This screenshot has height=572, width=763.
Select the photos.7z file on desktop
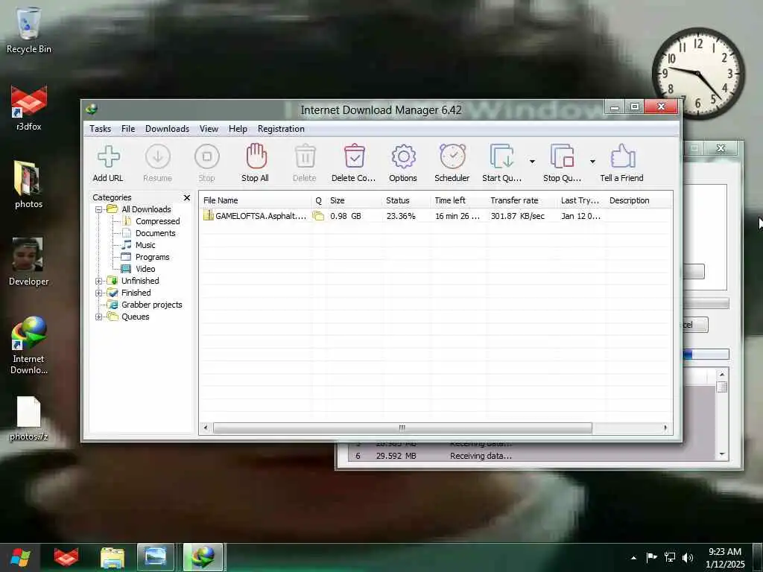coord(29,419)
